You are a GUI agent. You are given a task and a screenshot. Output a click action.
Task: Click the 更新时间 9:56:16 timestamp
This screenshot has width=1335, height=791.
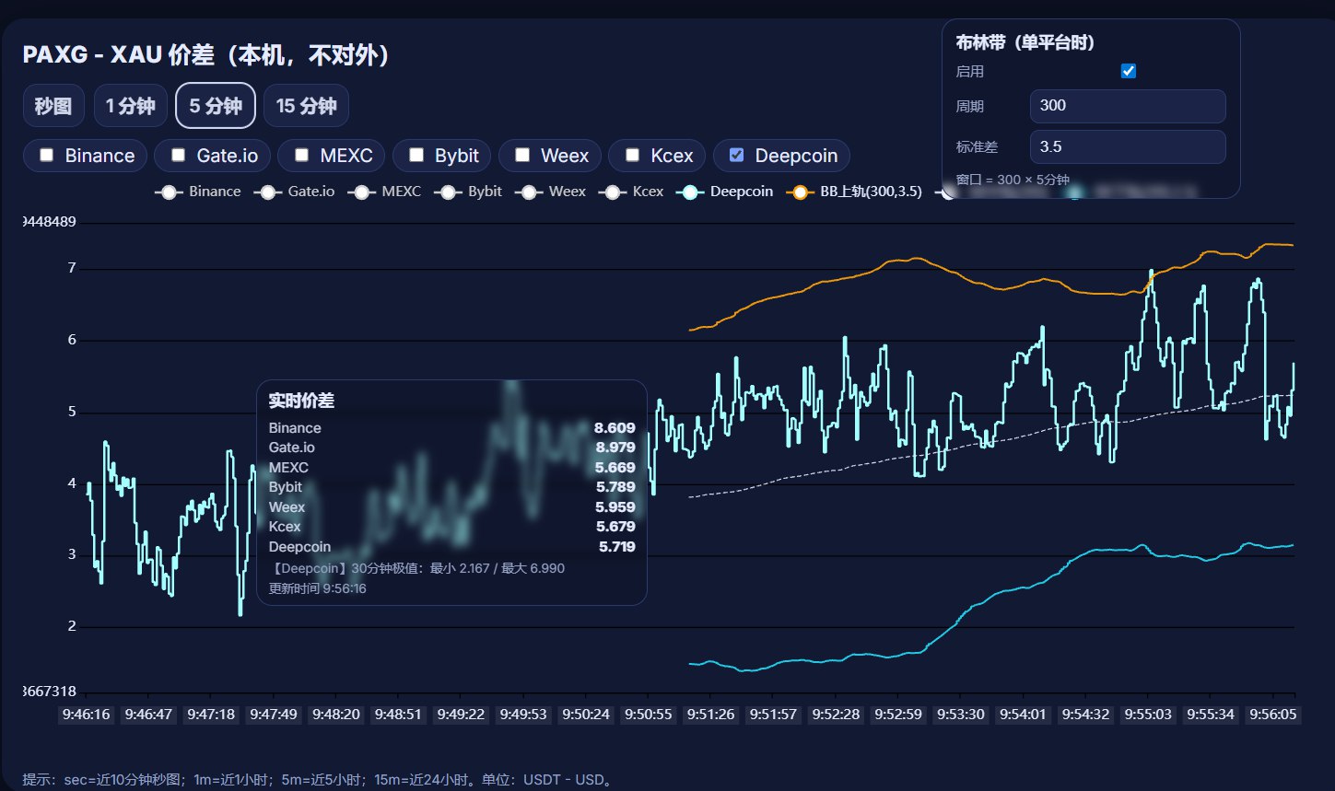[318, 588]
